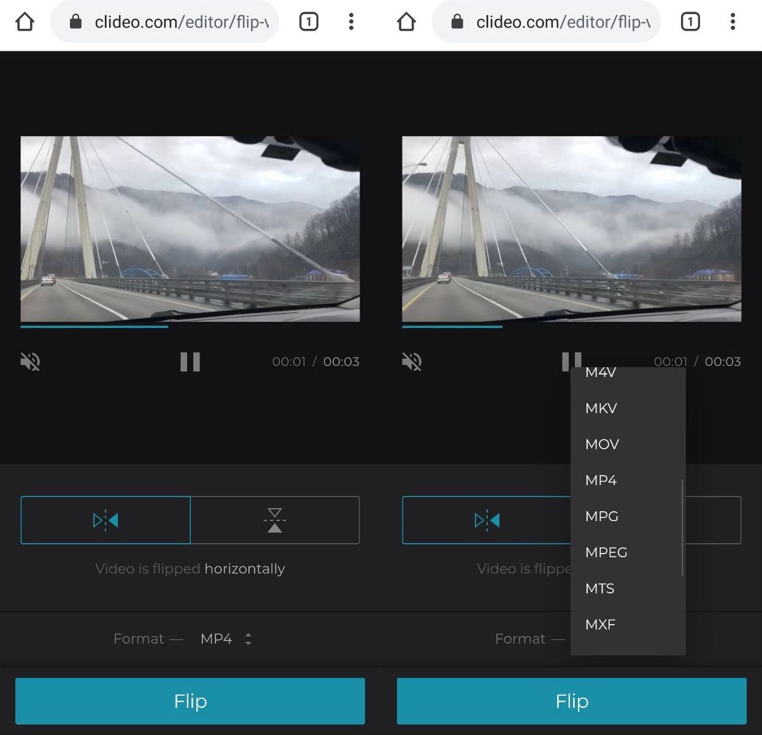Mute the left video preview

[x=30, y=362]
